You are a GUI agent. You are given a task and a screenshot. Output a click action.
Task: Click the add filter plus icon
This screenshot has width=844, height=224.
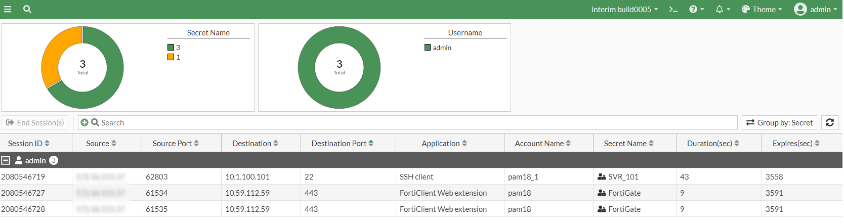pyautogui.click(x=85, y=122)
